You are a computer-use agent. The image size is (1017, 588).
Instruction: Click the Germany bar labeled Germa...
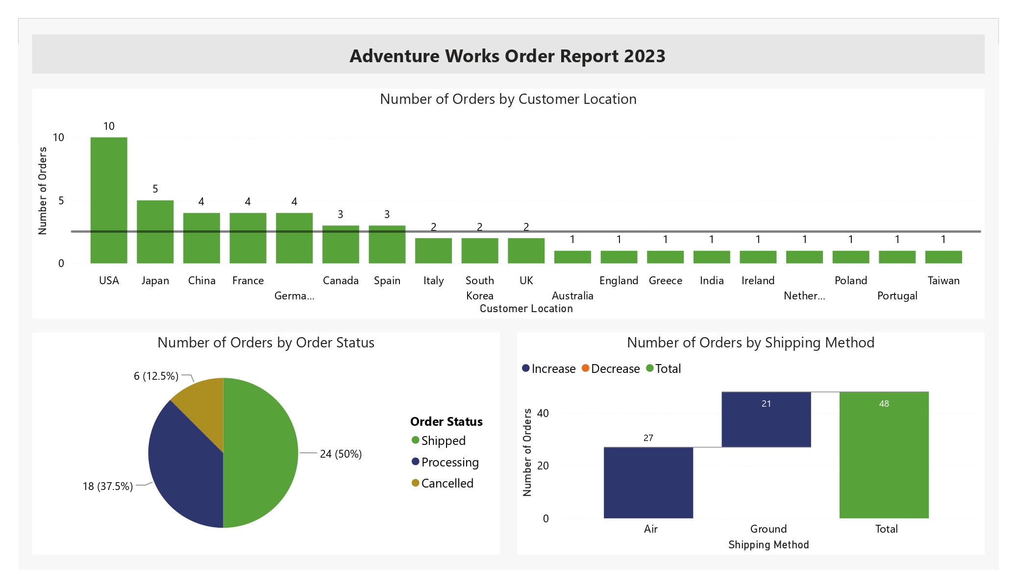294,238
